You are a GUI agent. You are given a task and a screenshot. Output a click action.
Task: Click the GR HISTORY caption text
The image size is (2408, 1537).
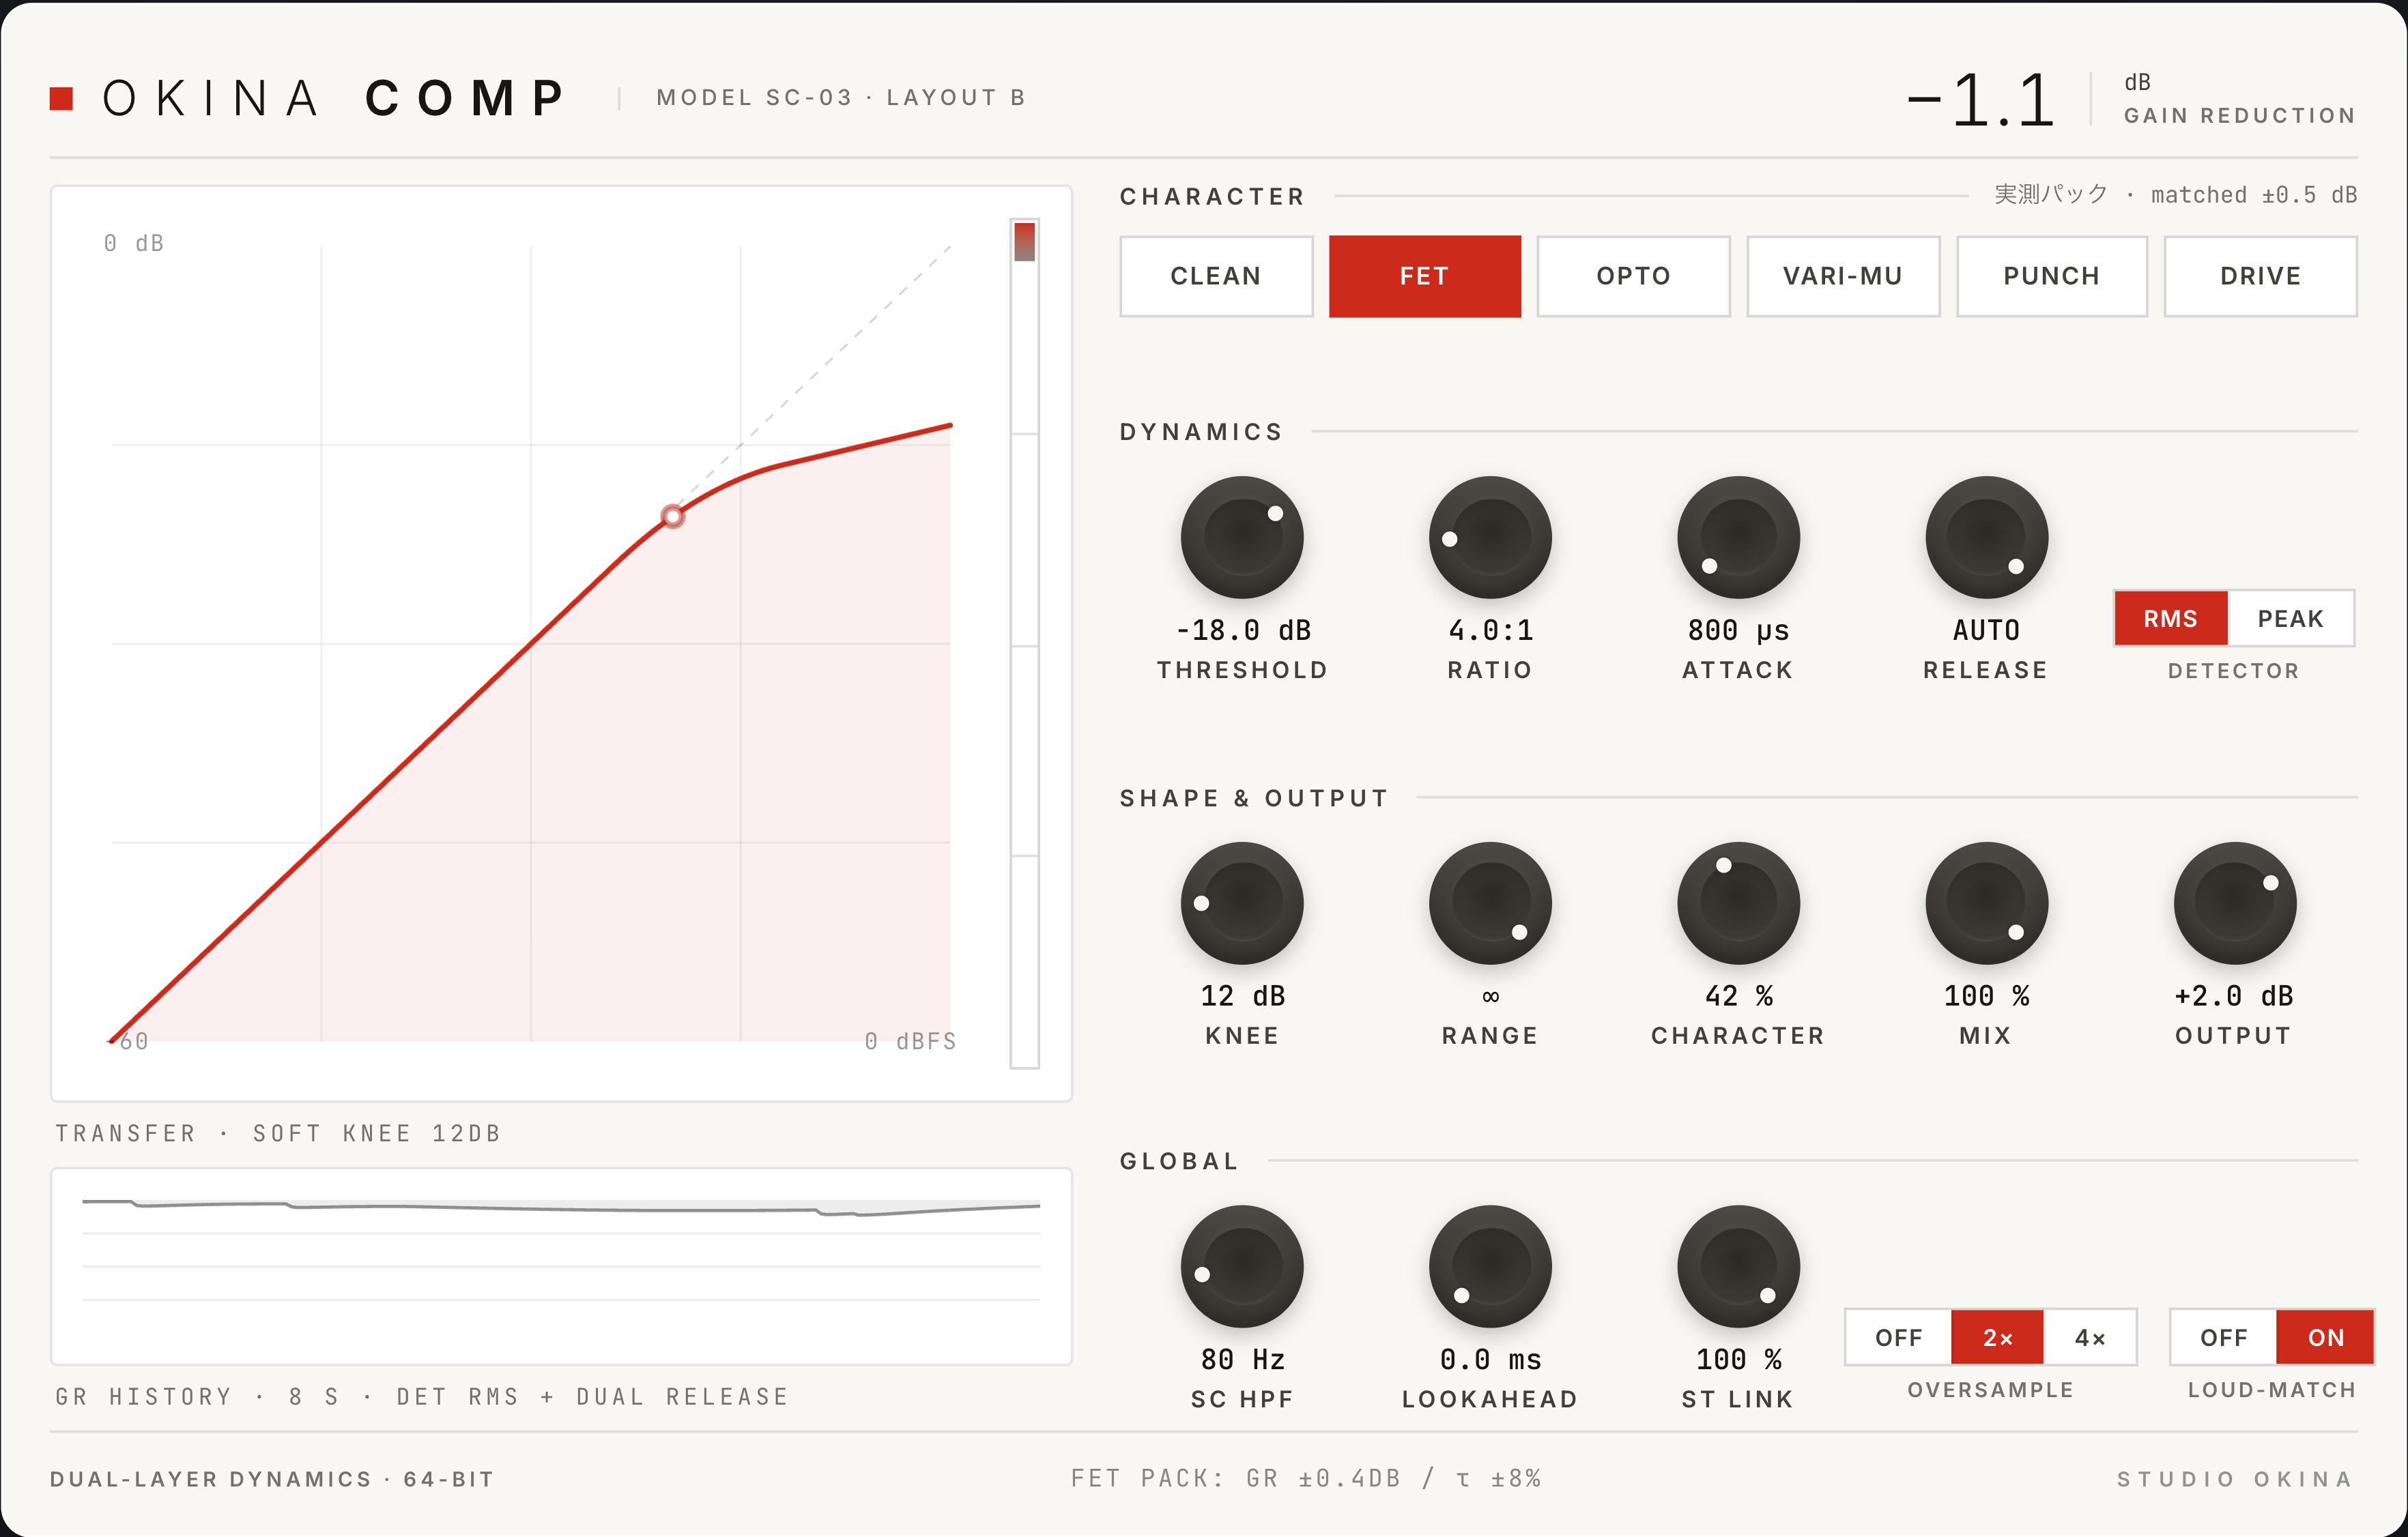tap(422, 1396)
